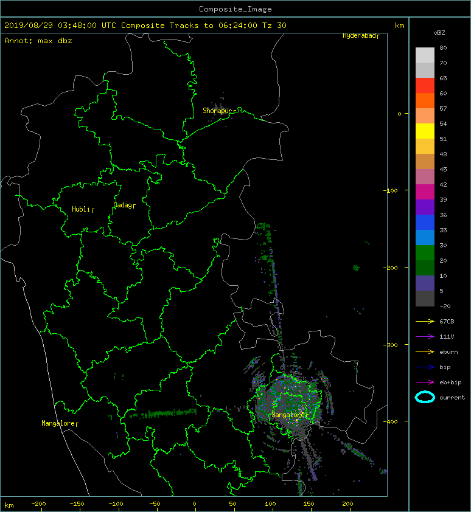Click the magenta eb+bip arrow legend icon
The height and width of the screenshot is (512, 471).
[x=425, y=382]
